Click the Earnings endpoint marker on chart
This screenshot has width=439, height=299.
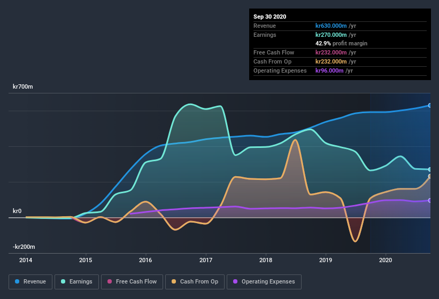point(430,169)
